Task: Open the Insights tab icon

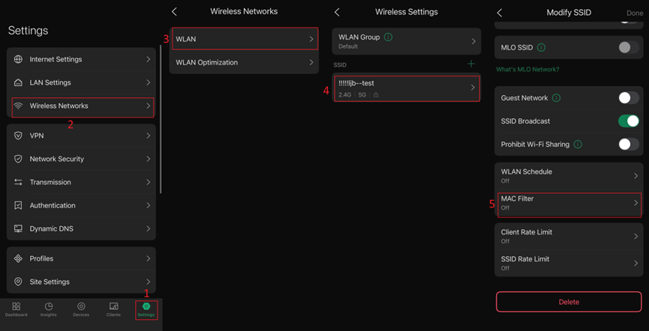Action: (x=49, y=306)
